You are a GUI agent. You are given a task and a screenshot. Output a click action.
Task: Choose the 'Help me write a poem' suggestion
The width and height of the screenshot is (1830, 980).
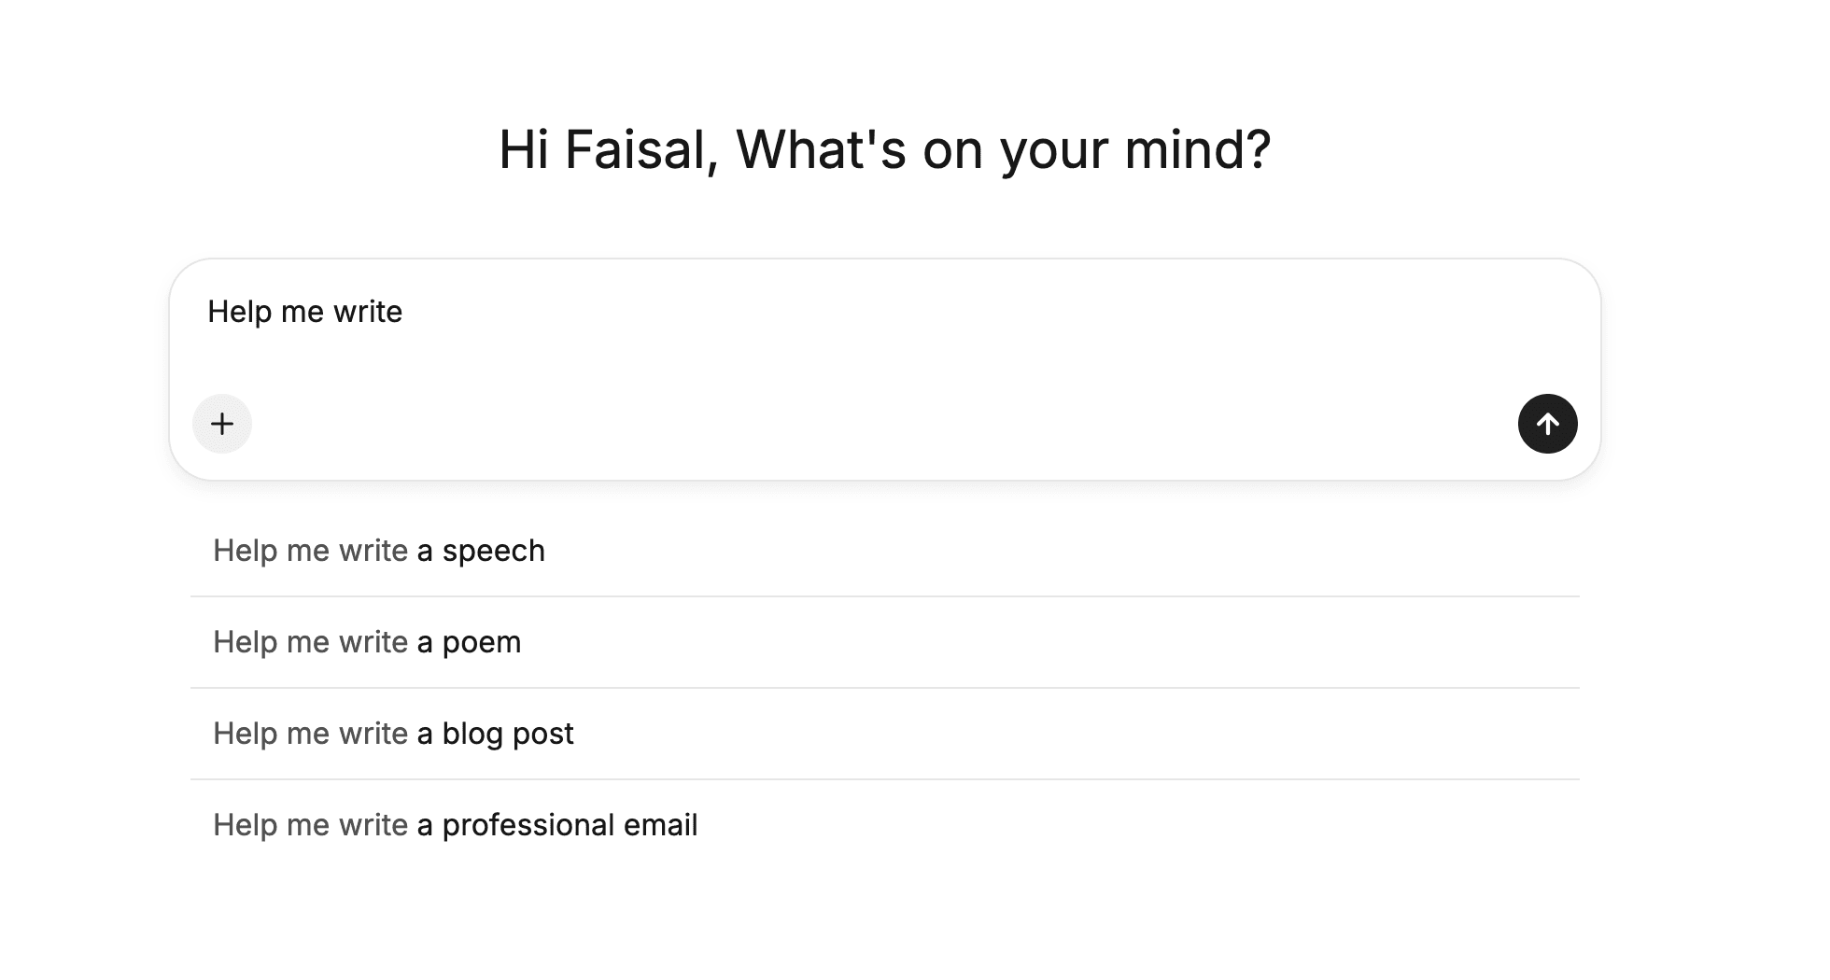coord(368,642)
